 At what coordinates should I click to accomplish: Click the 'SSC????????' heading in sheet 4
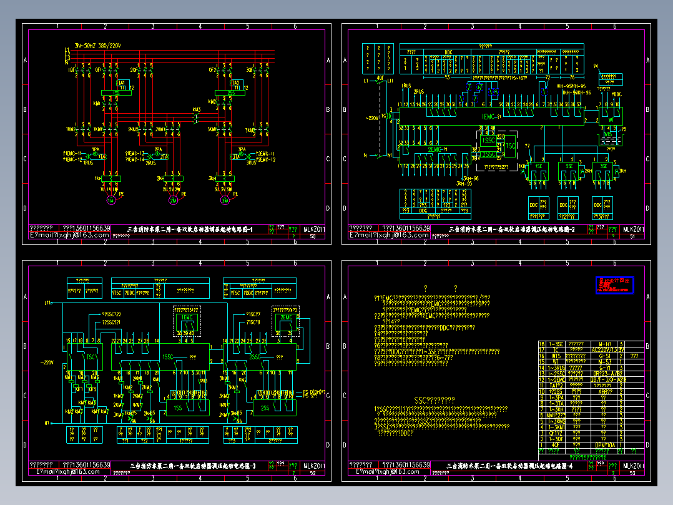click(435, 400)
